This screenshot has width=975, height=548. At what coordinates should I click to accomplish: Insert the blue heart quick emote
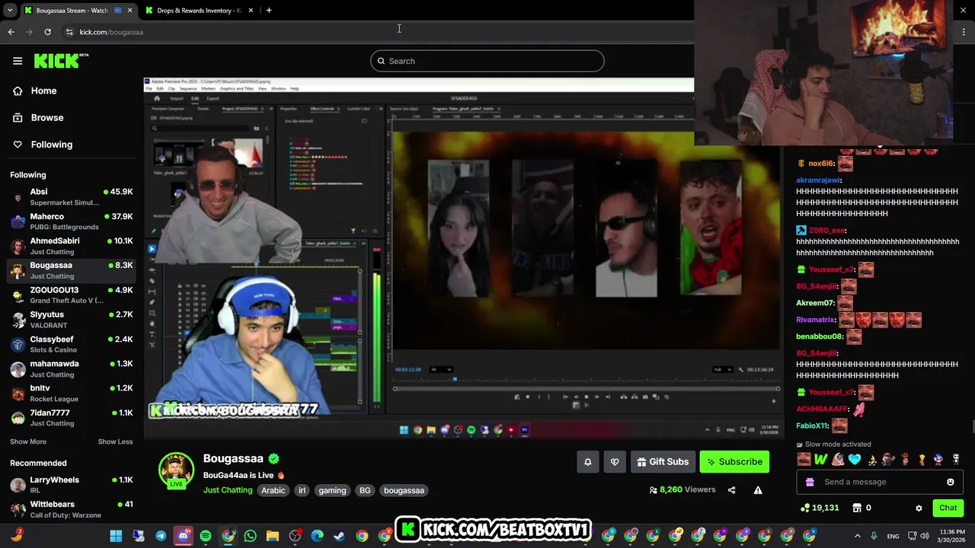pos(854,459)
